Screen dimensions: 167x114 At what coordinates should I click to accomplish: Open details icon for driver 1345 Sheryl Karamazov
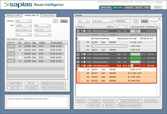tap(78, 58)
